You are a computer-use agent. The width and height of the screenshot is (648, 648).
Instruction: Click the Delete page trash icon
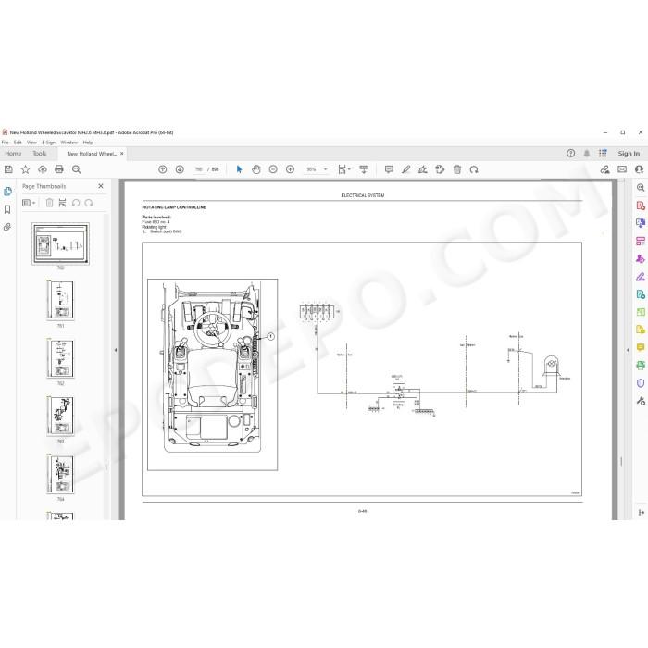click(457, 169)
